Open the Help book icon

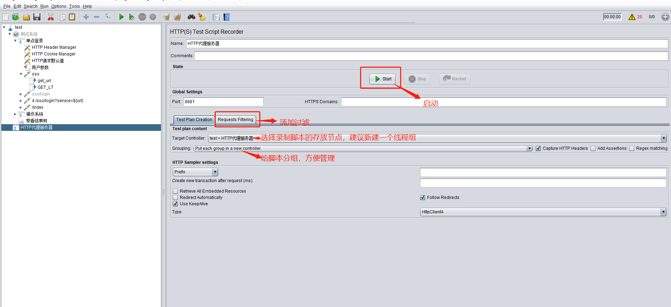click(x=227, y=17)
